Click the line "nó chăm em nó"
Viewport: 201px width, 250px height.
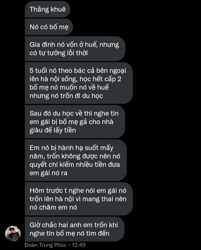pyautogui.click(x=53, y=207)
